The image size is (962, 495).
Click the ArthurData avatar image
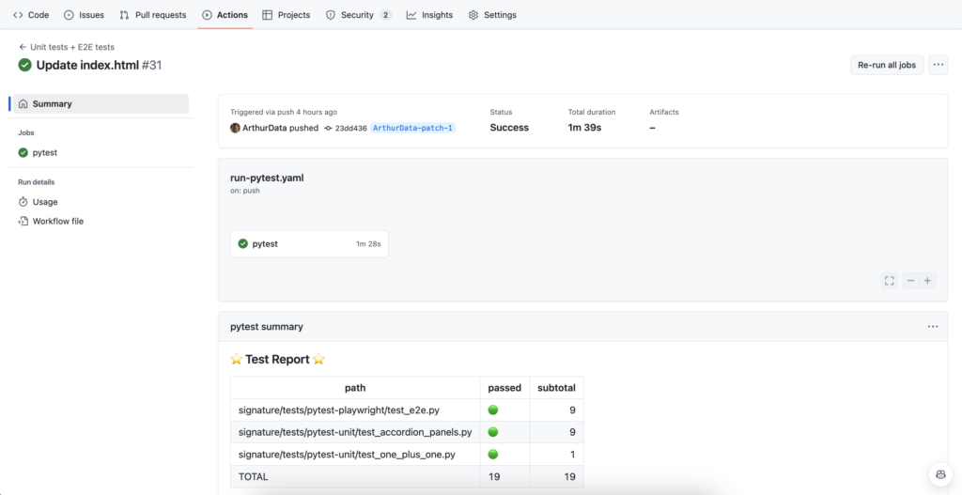pyautogui.click(x=235, y=128)
